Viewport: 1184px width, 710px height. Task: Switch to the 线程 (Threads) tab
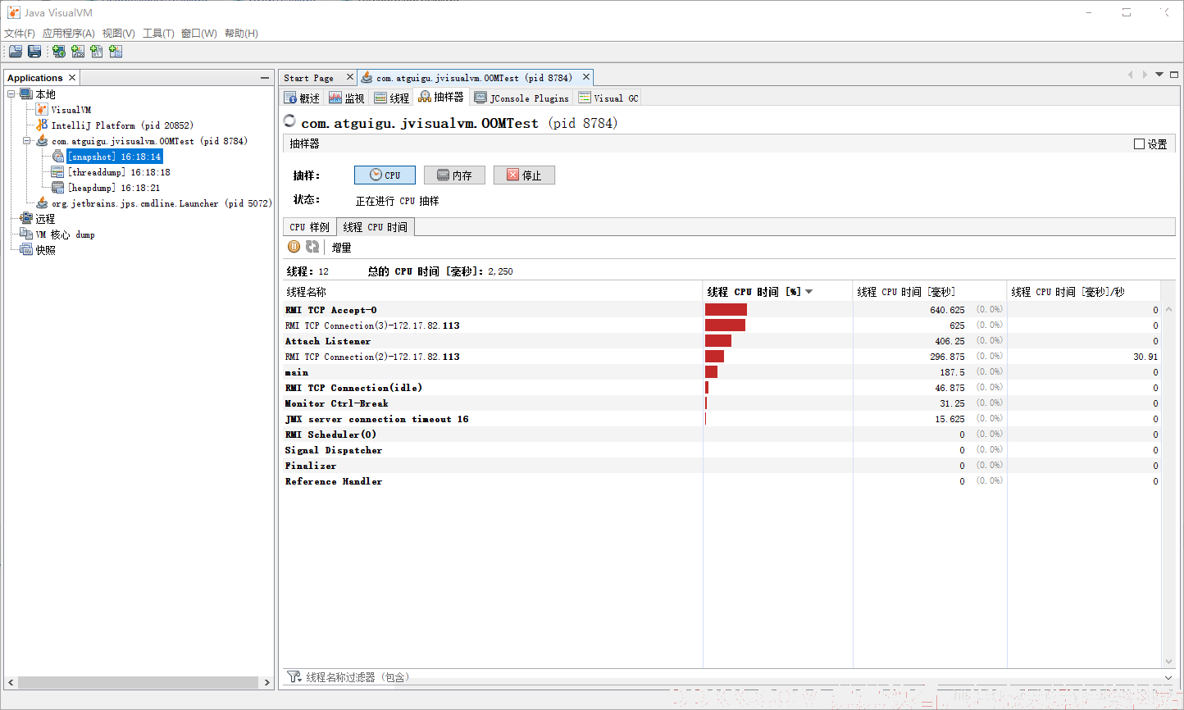[x=392, y=98]
